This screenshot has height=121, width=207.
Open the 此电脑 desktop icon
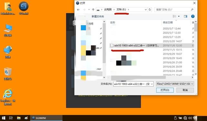click(x=8, y=30)
